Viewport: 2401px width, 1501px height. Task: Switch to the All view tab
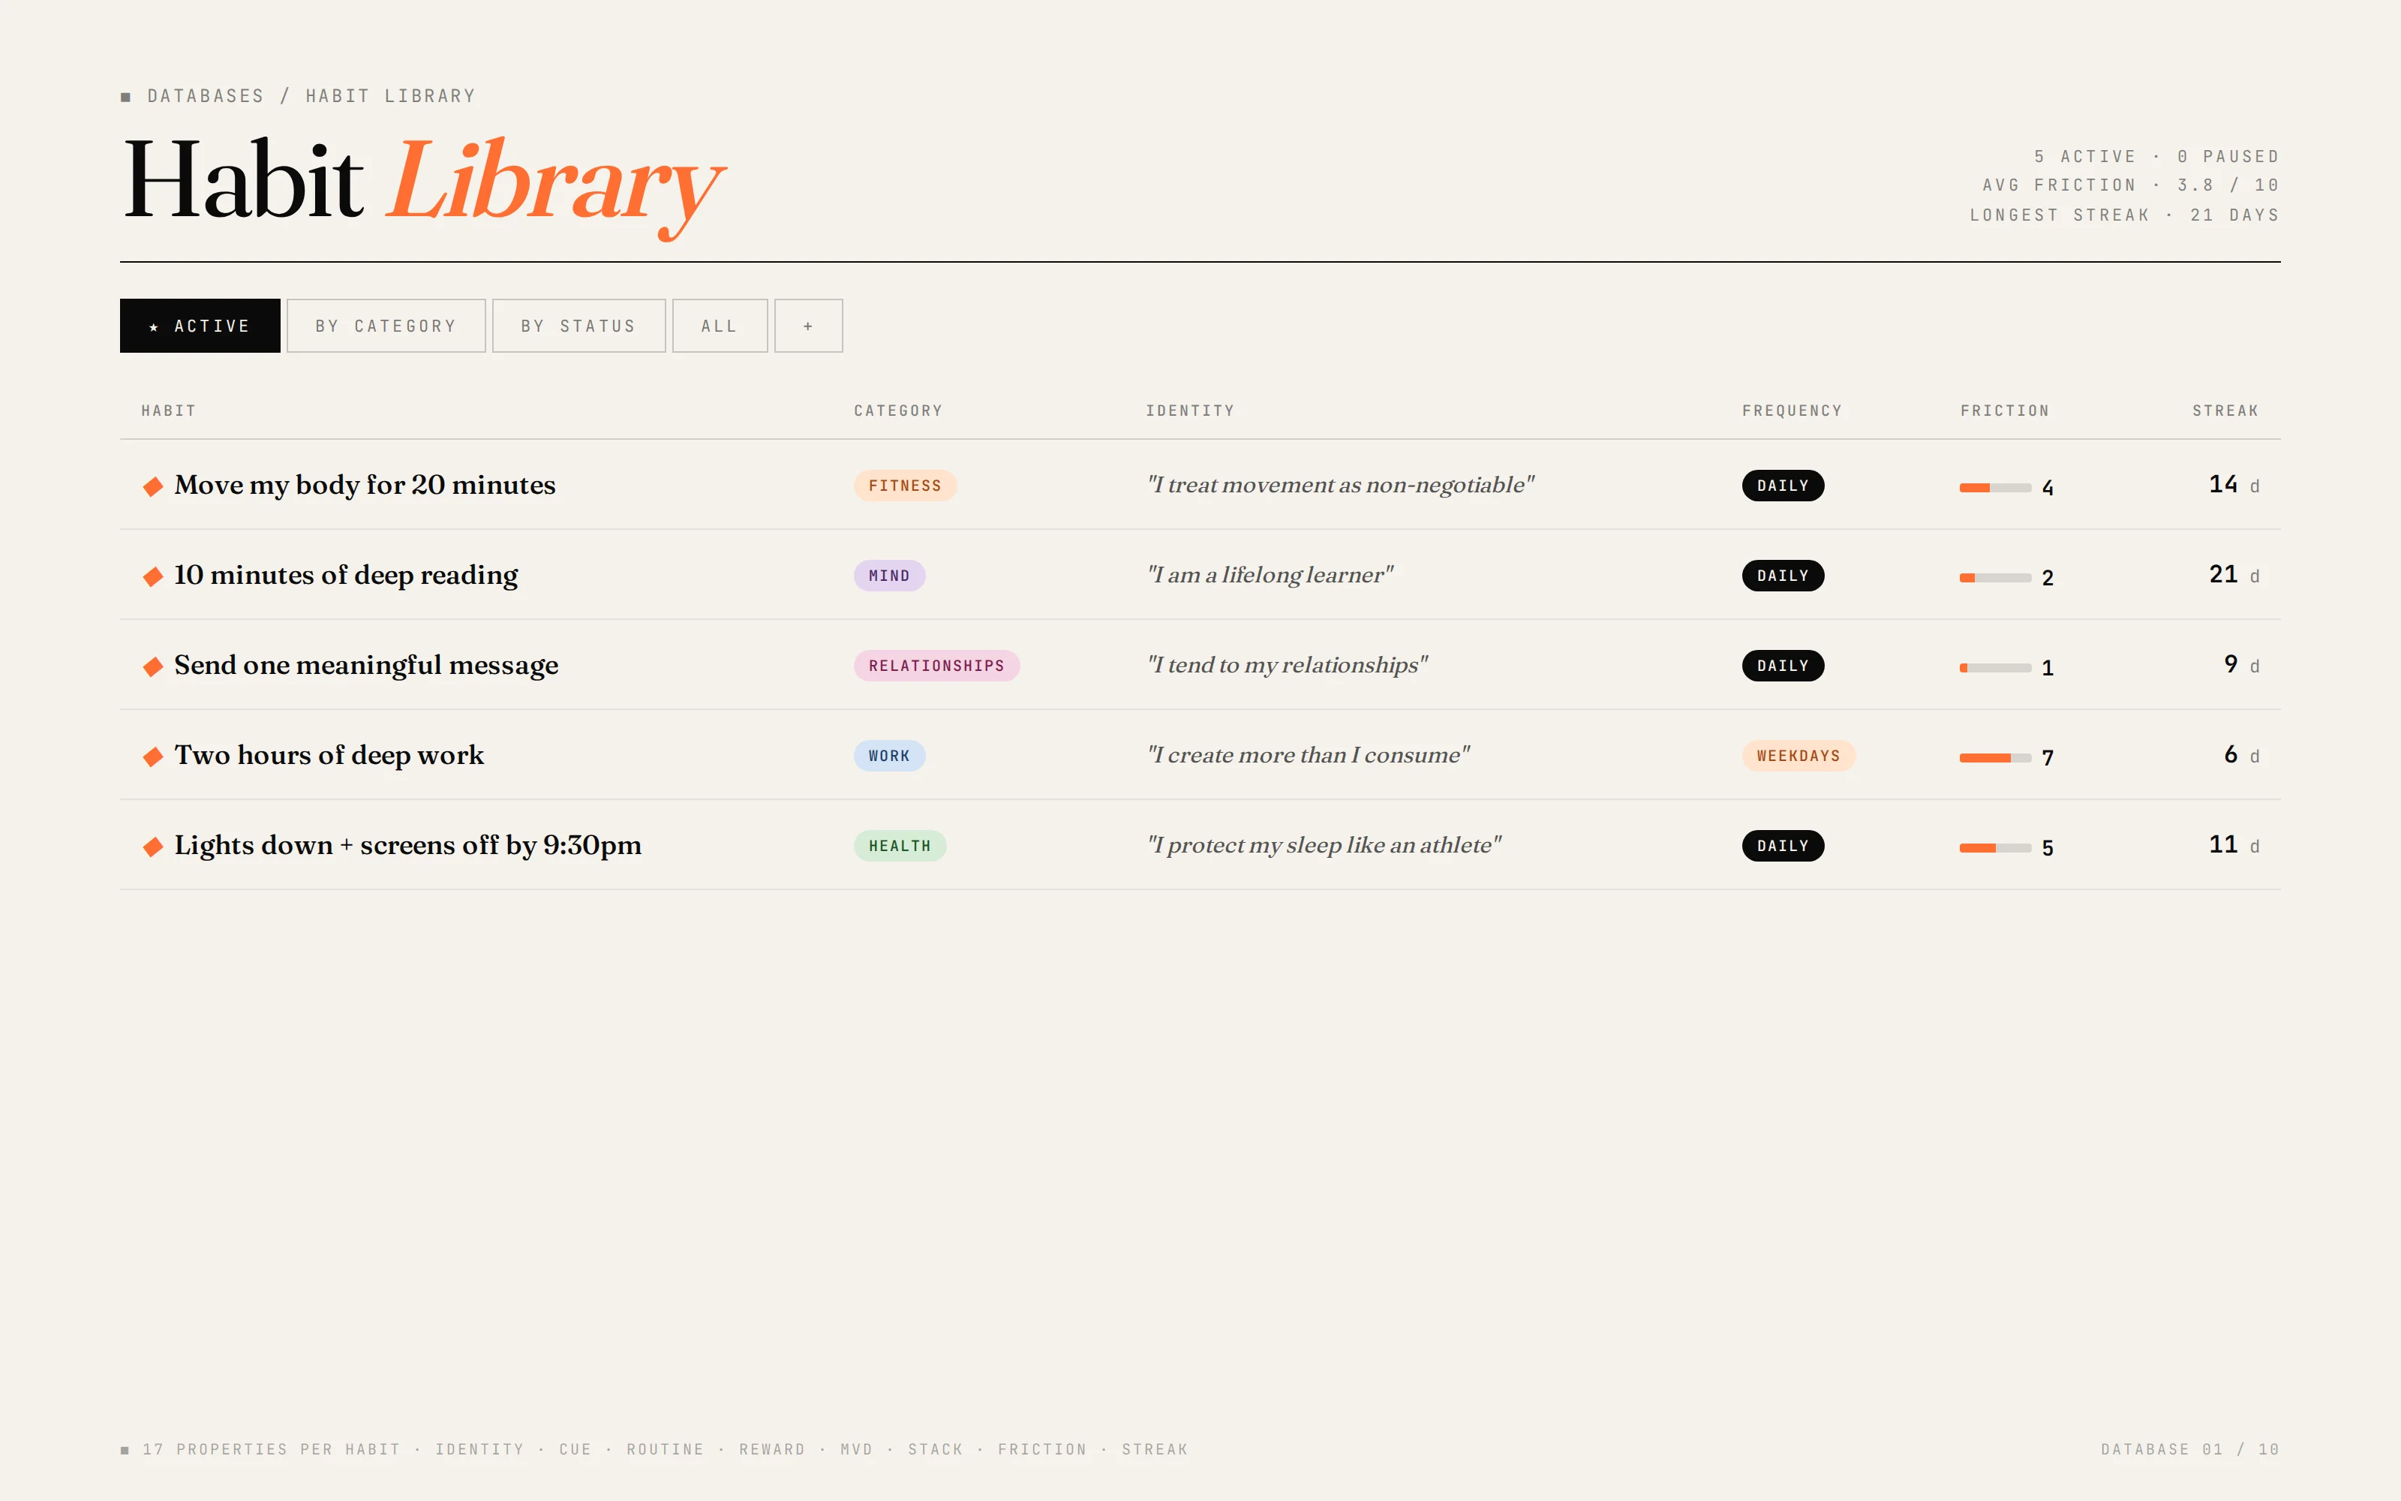(720, 326)
